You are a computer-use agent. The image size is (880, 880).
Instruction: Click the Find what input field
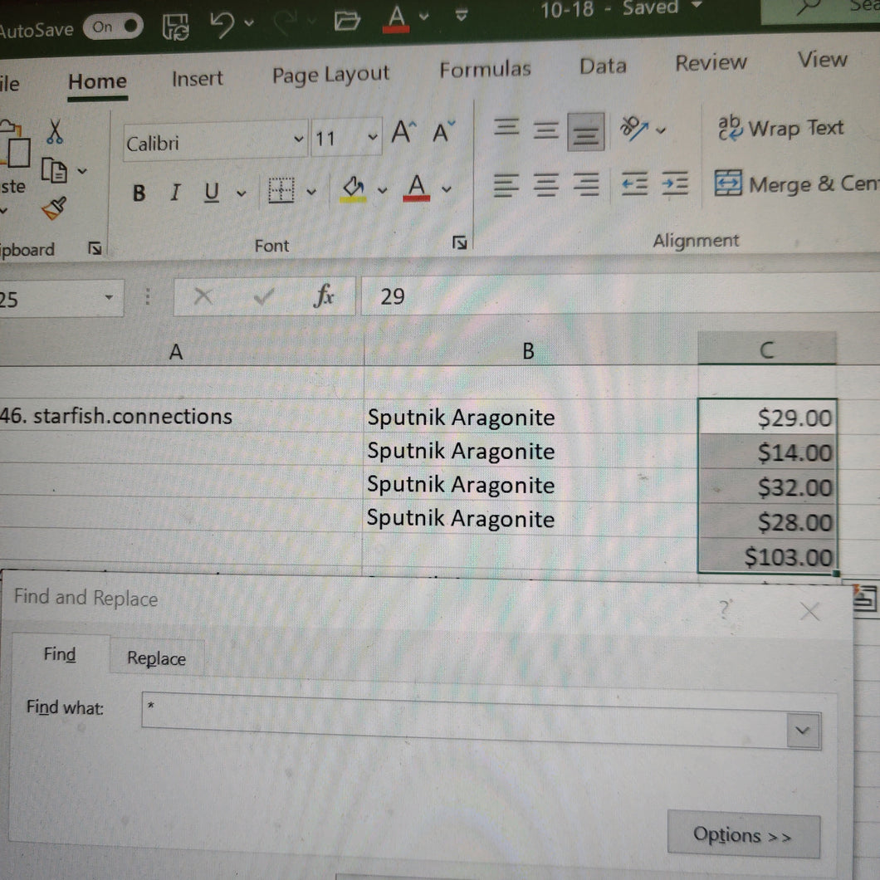463,721
